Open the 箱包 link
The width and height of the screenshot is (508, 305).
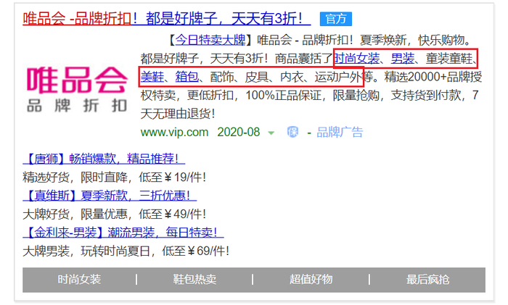pyautogui.click(x=187, y=77)
